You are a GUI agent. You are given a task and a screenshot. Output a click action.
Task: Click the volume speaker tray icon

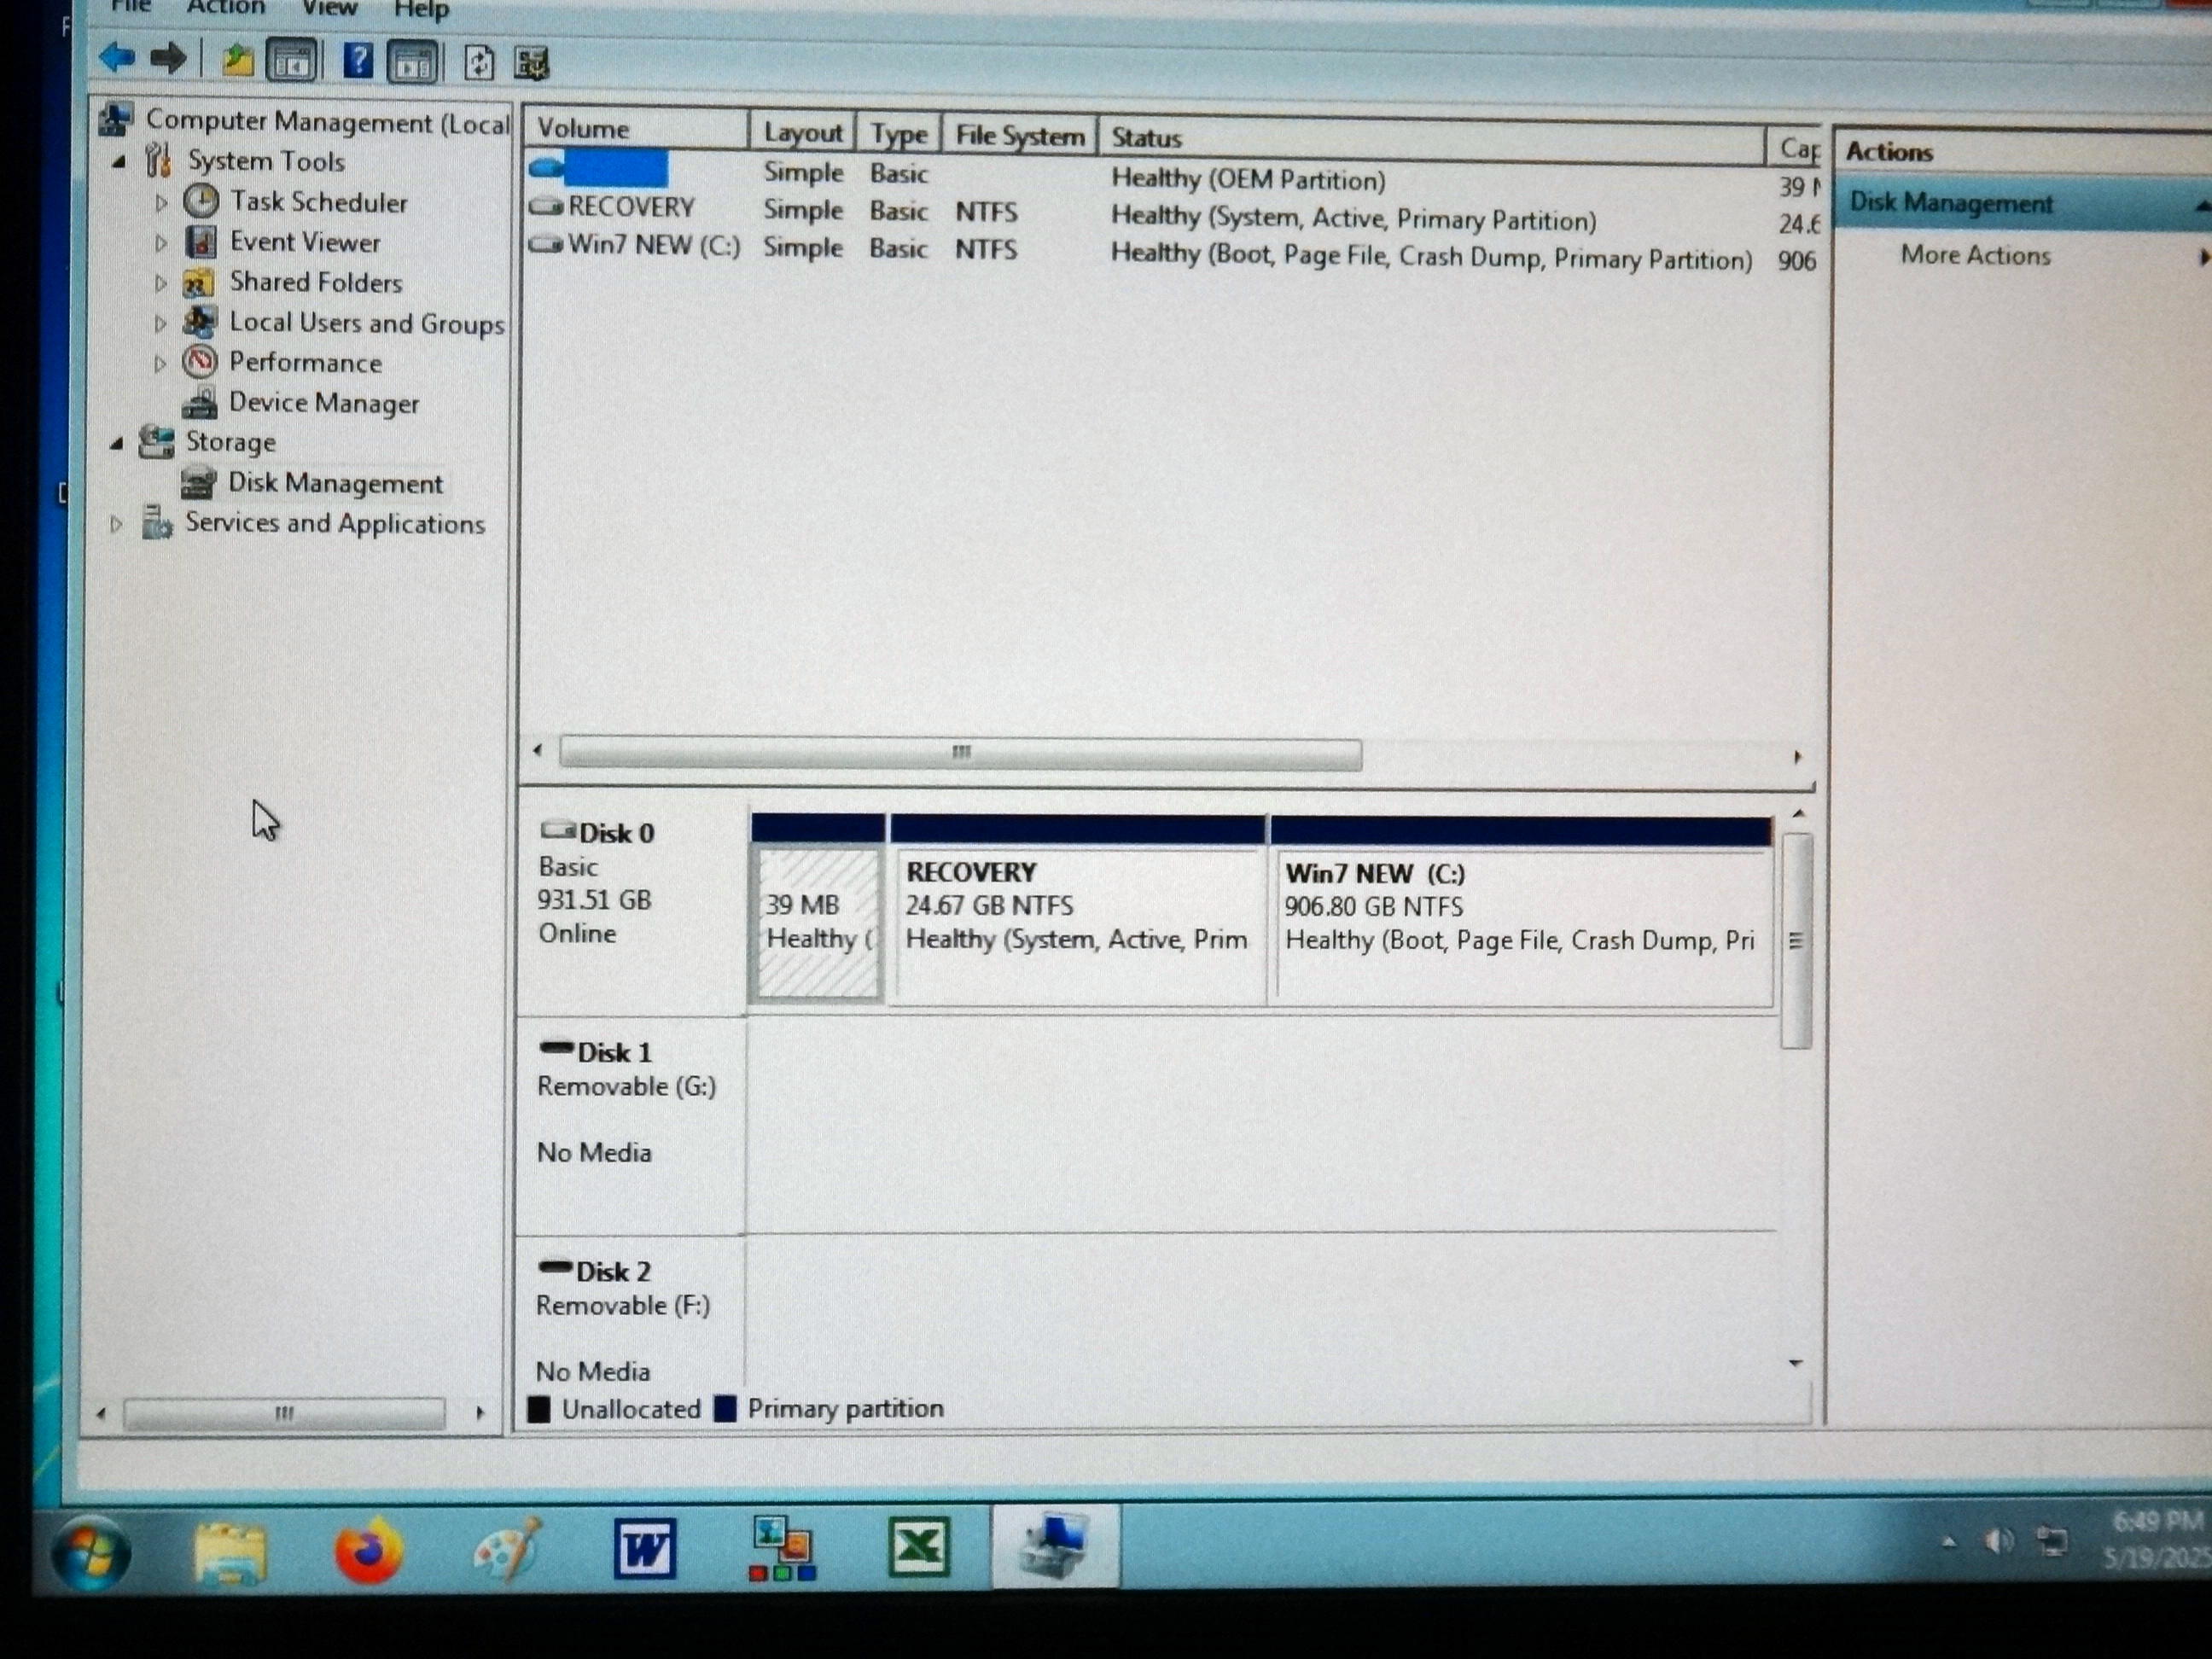pyautogui.click(x=1999, y=1542)
